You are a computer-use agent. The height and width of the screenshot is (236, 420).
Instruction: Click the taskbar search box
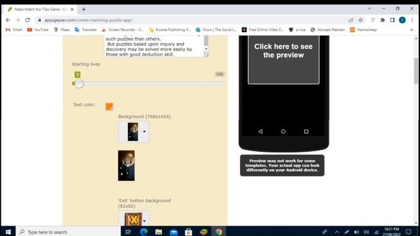pyautogui.click(x=68, y=231)
